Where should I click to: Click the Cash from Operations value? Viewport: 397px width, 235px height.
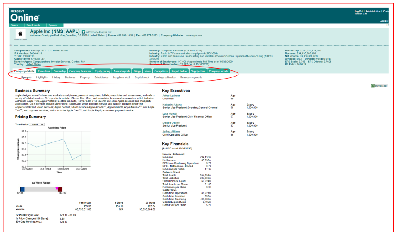pyautogui.click(x=206, y=193)
